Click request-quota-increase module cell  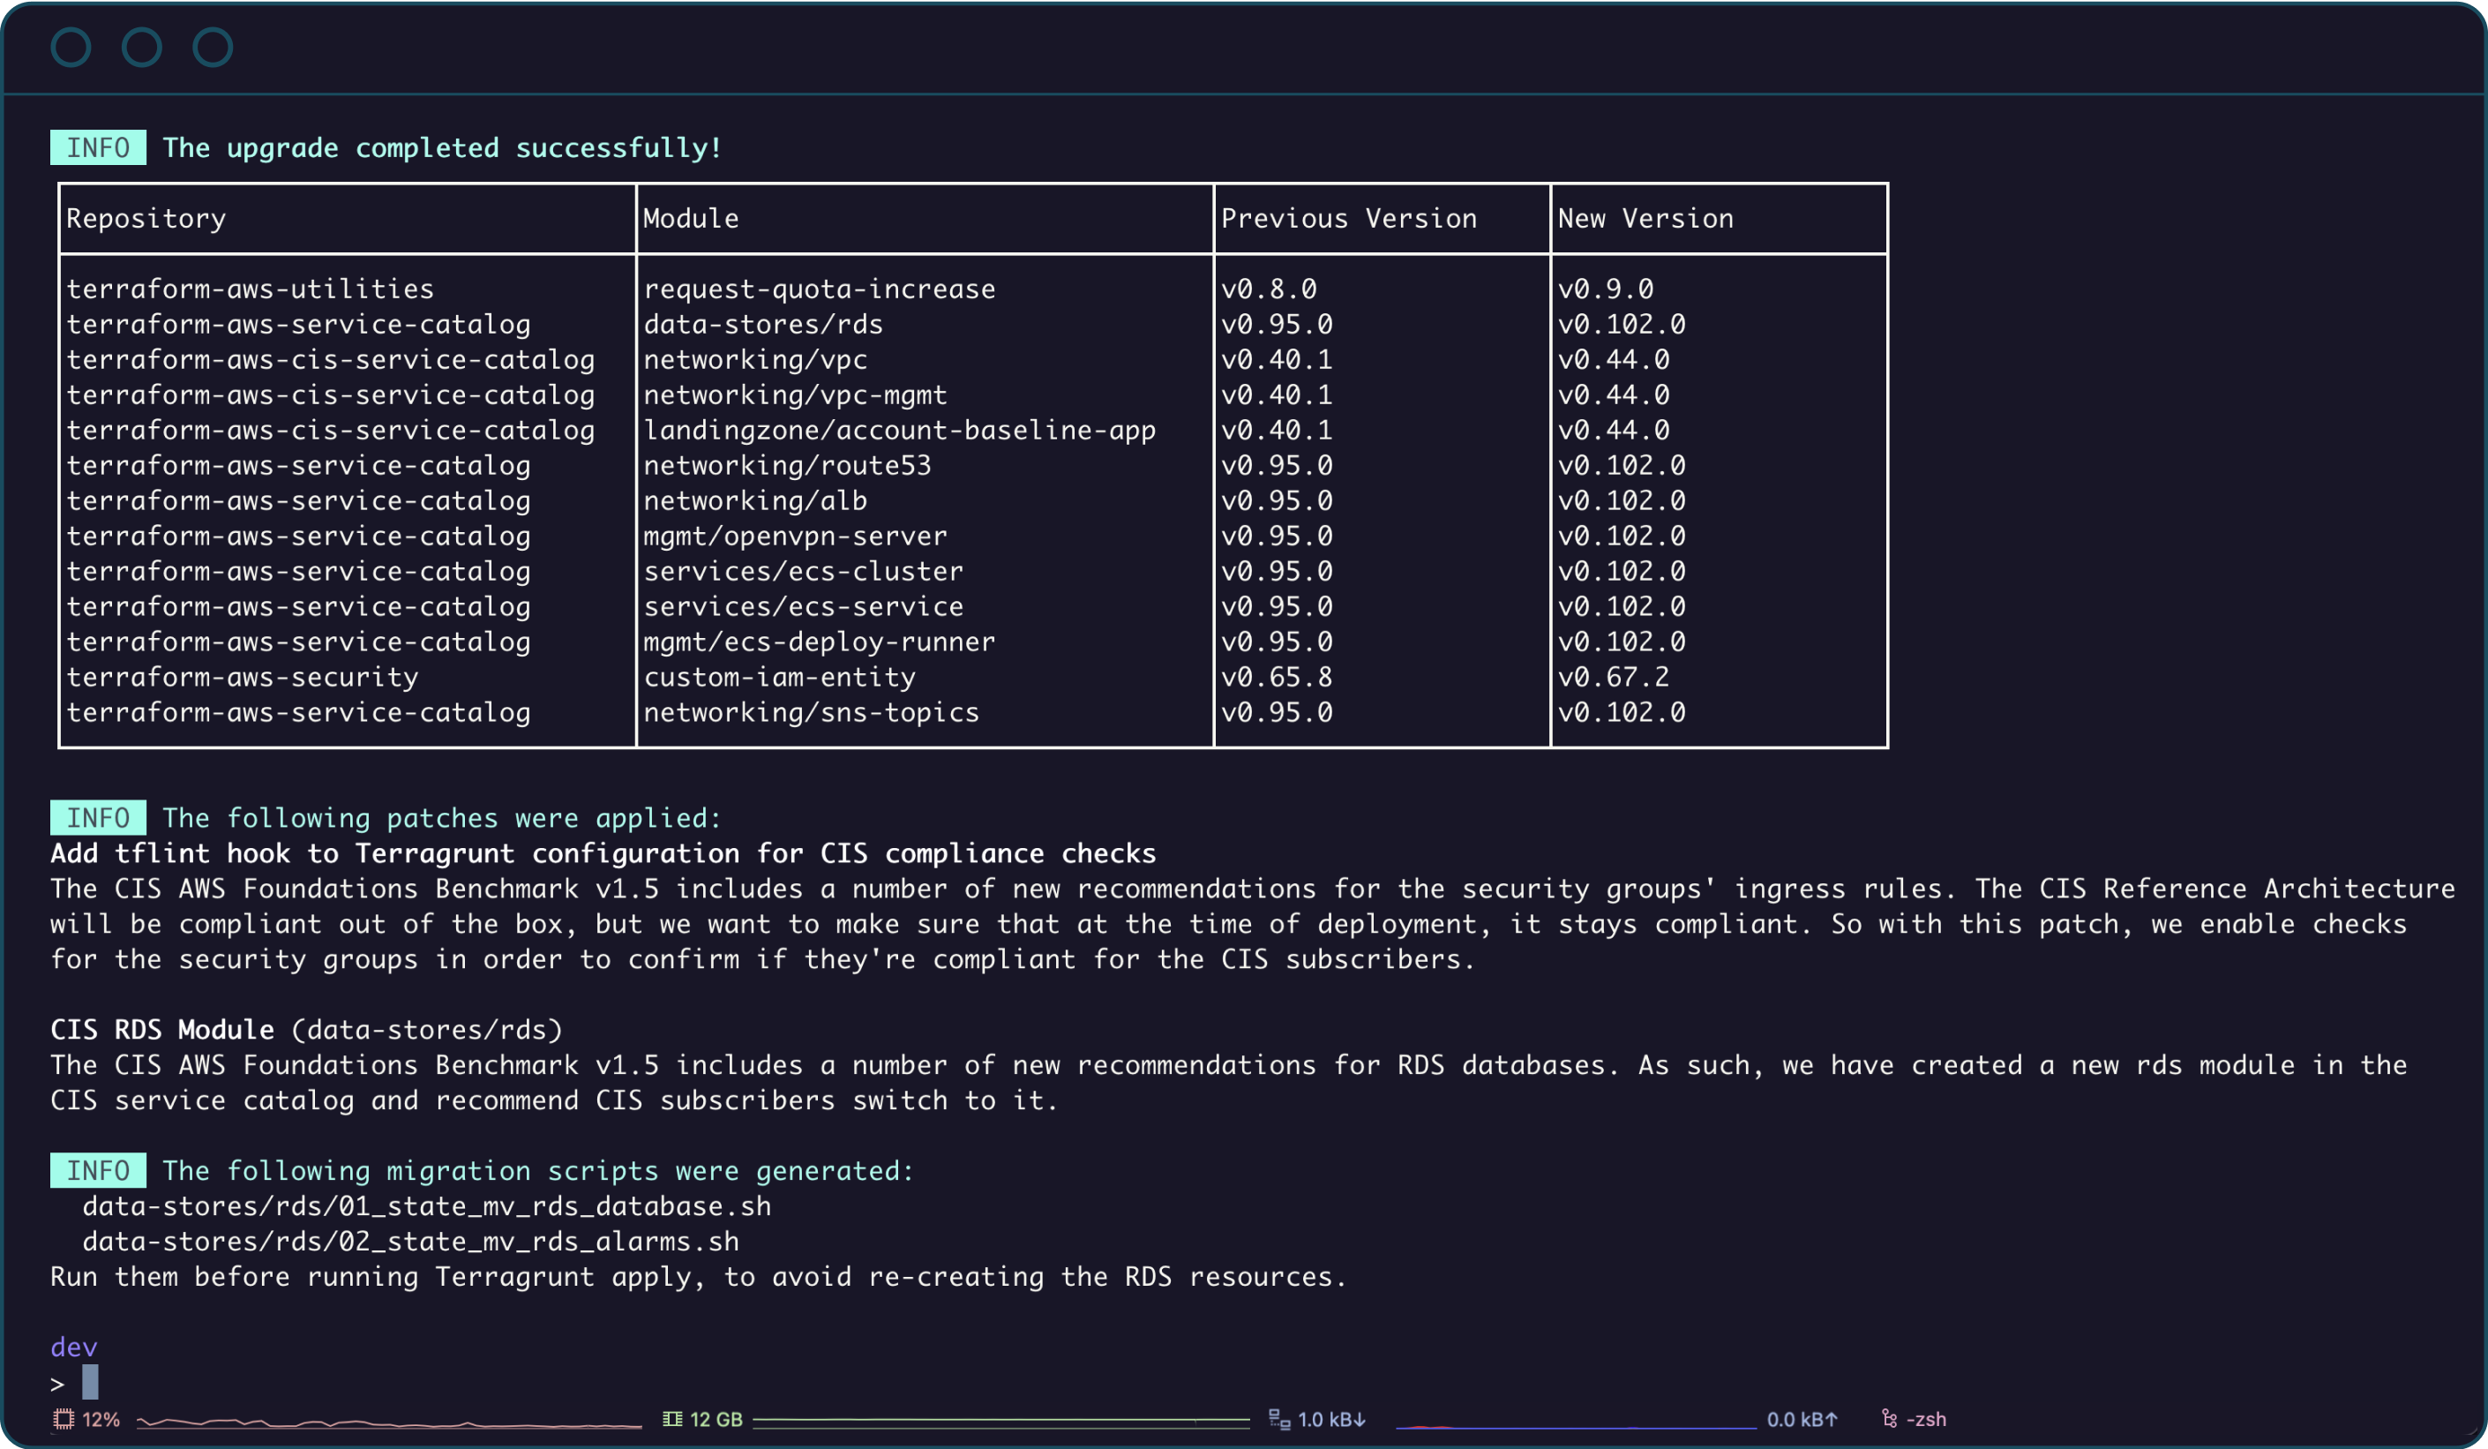pyautogui.click(x=820, y=289)
